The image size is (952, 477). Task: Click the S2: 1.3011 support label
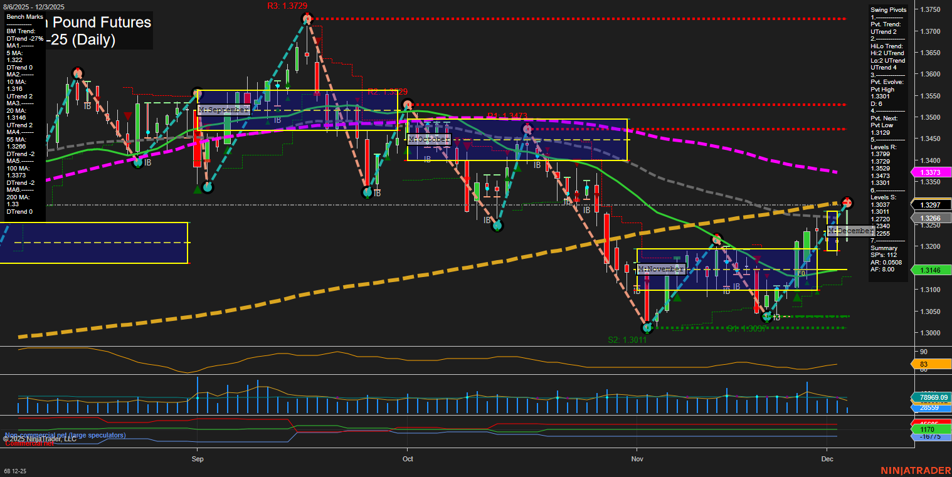627,340
